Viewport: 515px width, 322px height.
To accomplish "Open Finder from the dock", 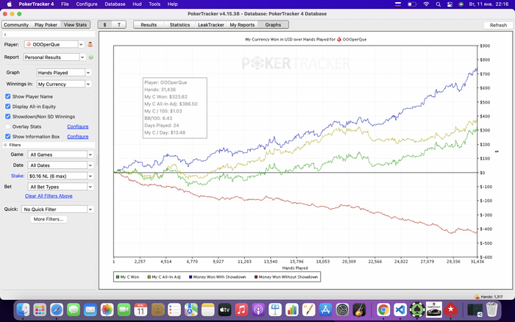I will point(23,310).
